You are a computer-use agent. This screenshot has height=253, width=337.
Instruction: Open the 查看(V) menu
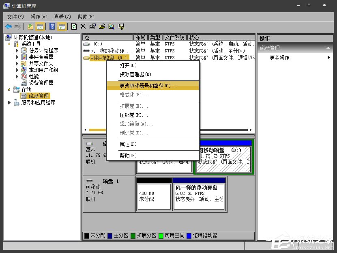tap(62, 17)
